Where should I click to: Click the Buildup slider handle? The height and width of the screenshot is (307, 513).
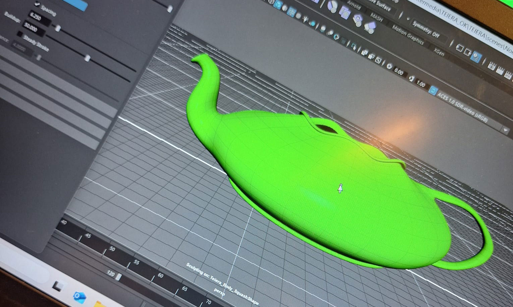click(x=87, y=58)
